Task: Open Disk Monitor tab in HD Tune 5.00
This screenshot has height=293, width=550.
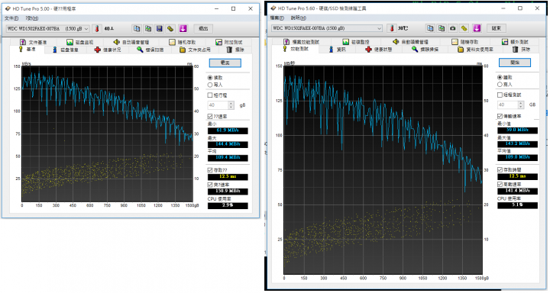Action: [80, 42]
